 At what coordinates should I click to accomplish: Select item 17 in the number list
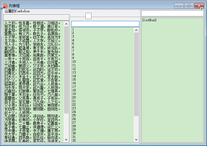pyautogui.click(x=103, y=87)
